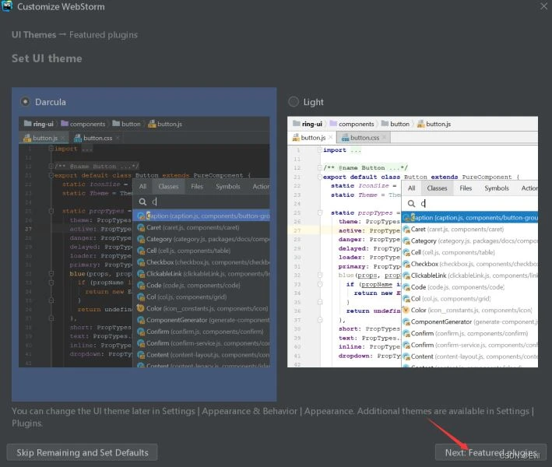Click the WebStorm logo in title bar
Viewport: 552px width, 467px height.
click(x=7, y=6)
